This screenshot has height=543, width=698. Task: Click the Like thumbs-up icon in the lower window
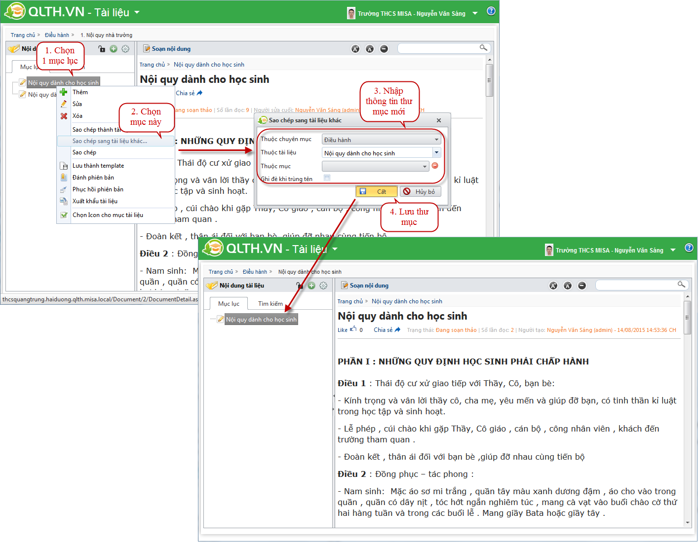[353, 329]
